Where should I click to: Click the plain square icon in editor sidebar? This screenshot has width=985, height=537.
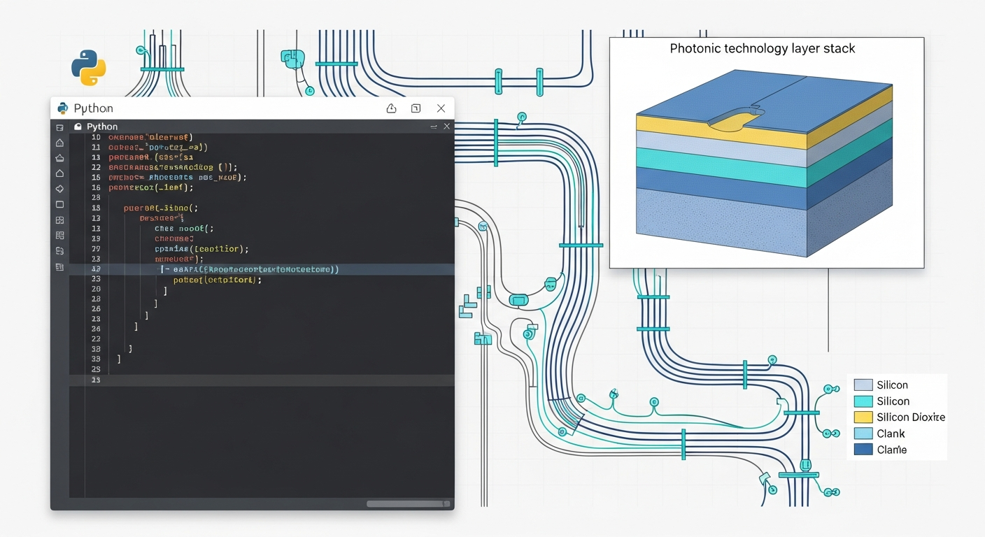click(59, 205)
